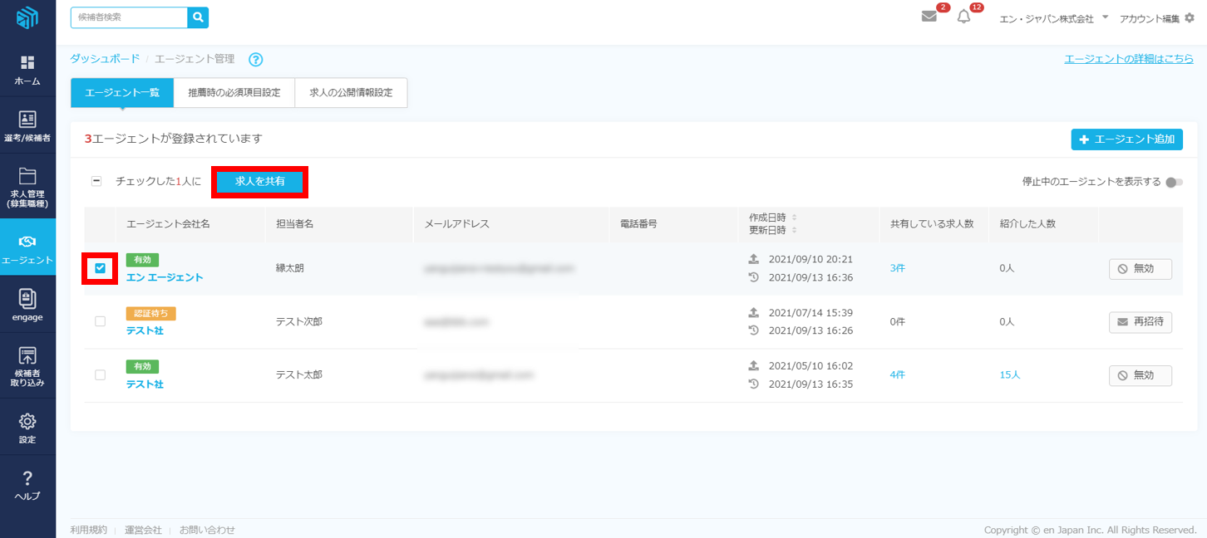Screen dimensions: 1207x538
Task: Toggle 停止中のエージェントを表示する switch
Action: click(x=1173, y=182)
